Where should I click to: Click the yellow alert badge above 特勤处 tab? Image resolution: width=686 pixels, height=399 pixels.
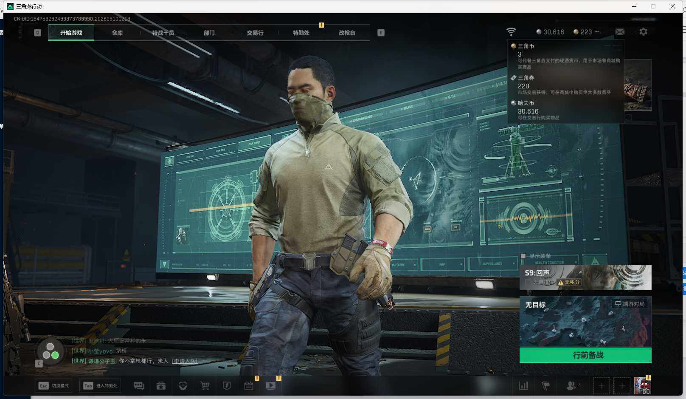tap(321, 25)
